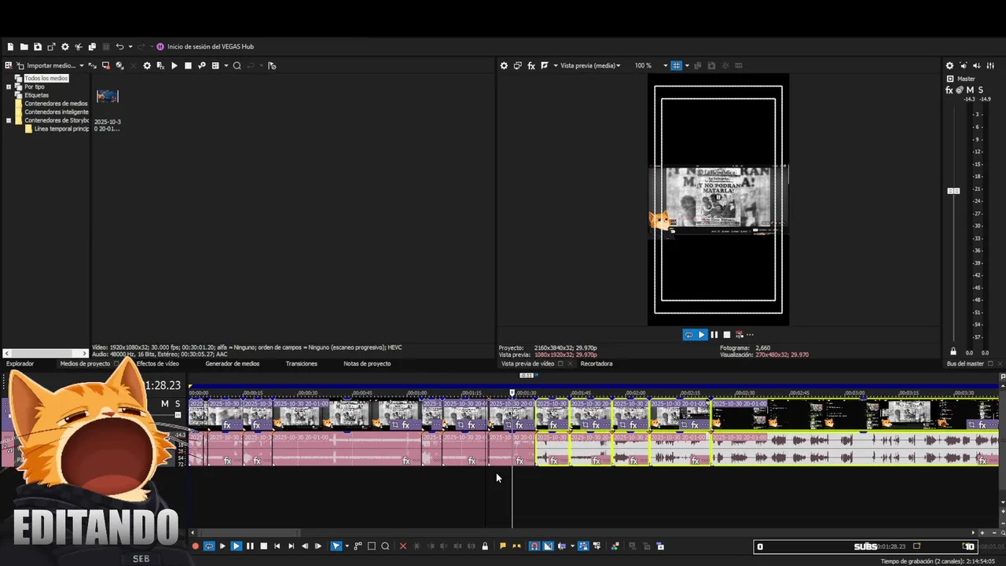Open video output FX in preview toolbar
Viewport: 1006px width, 566px height.
coord(531,66)
